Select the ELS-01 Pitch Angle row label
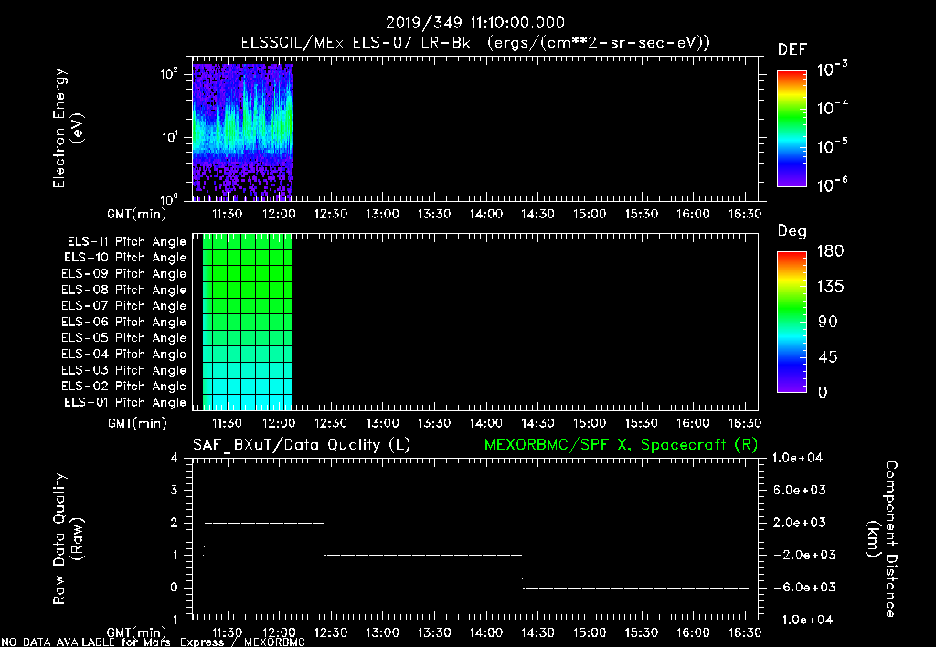This screenshot has height=647, width=936. [125, 402]
